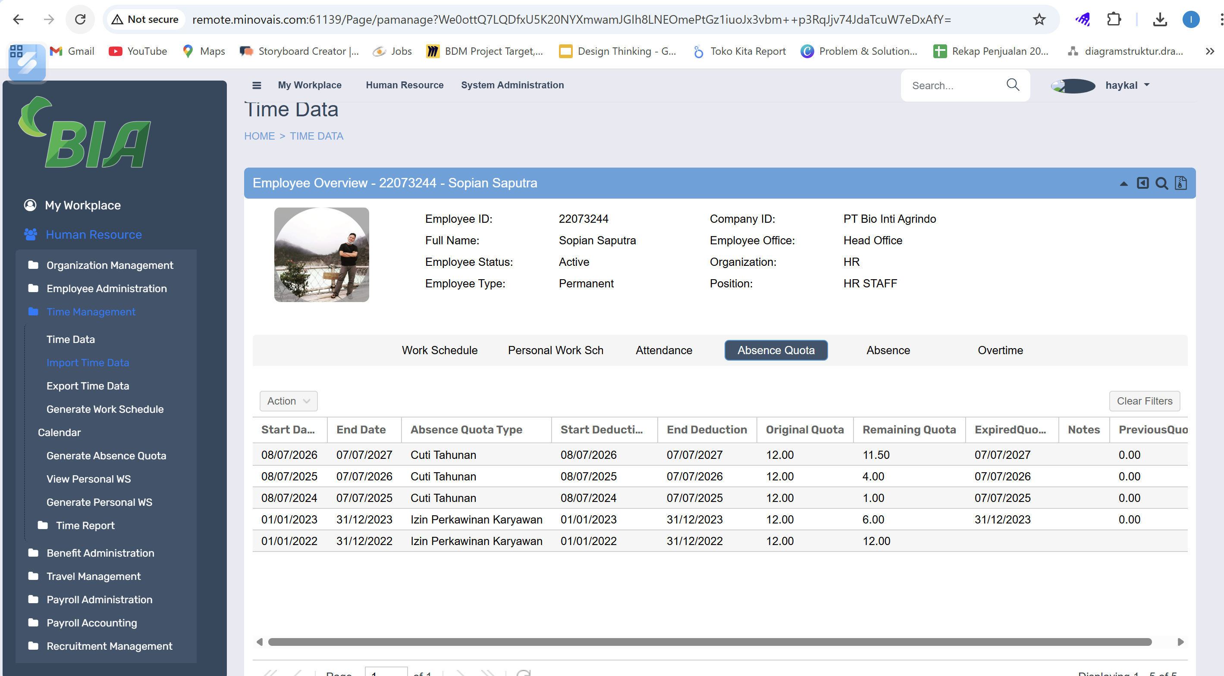Open the Action dropdown
Image resolution: width=1224 pixels, height=676 pixels.
(x=288, y=401)
